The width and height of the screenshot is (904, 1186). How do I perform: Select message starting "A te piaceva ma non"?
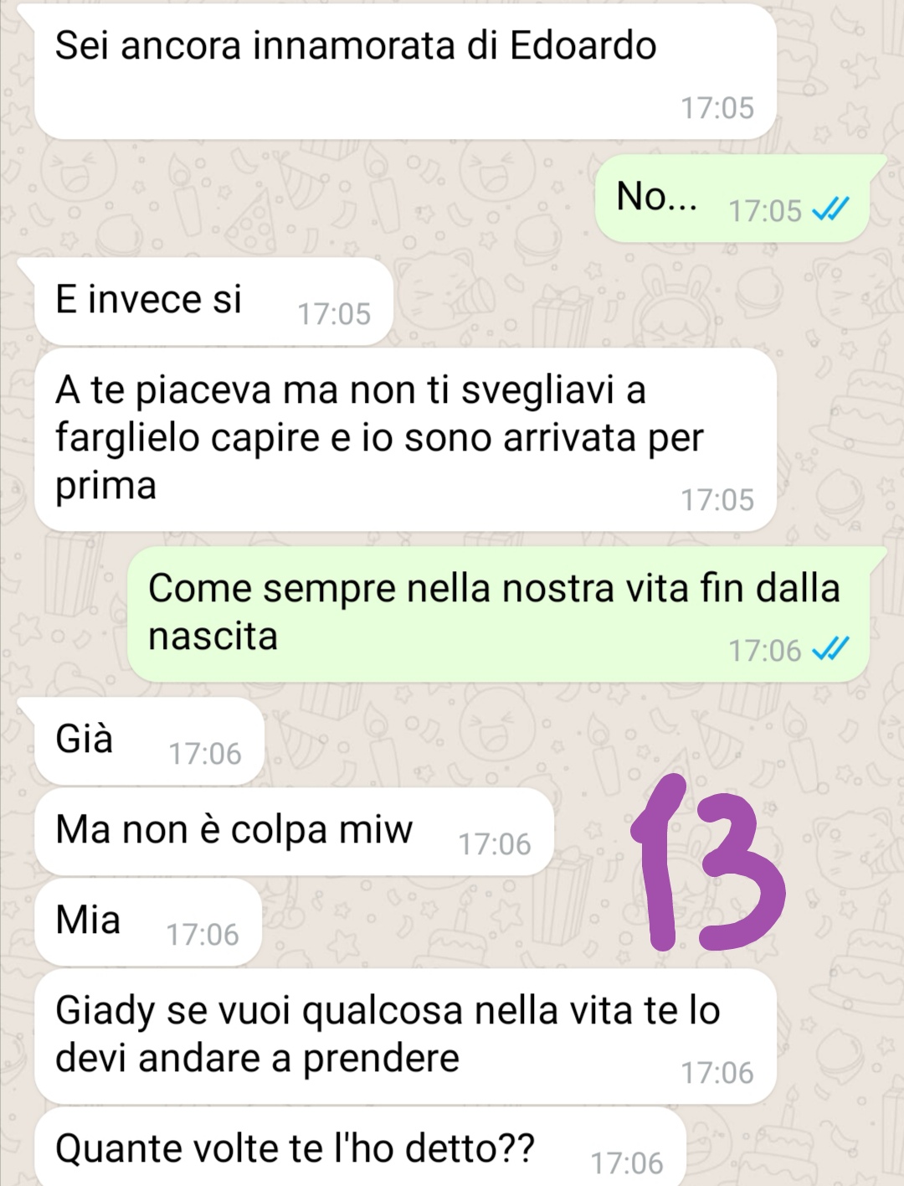tap(405, 441)
